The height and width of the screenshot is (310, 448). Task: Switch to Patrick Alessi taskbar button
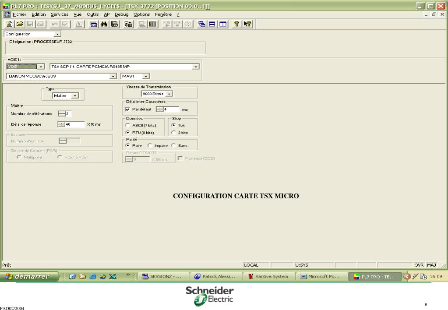[216, 276]
